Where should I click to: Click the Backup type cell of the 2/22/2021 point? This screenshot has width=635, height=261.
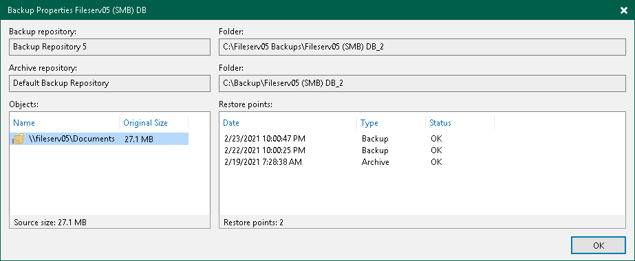tap(375, 150)
